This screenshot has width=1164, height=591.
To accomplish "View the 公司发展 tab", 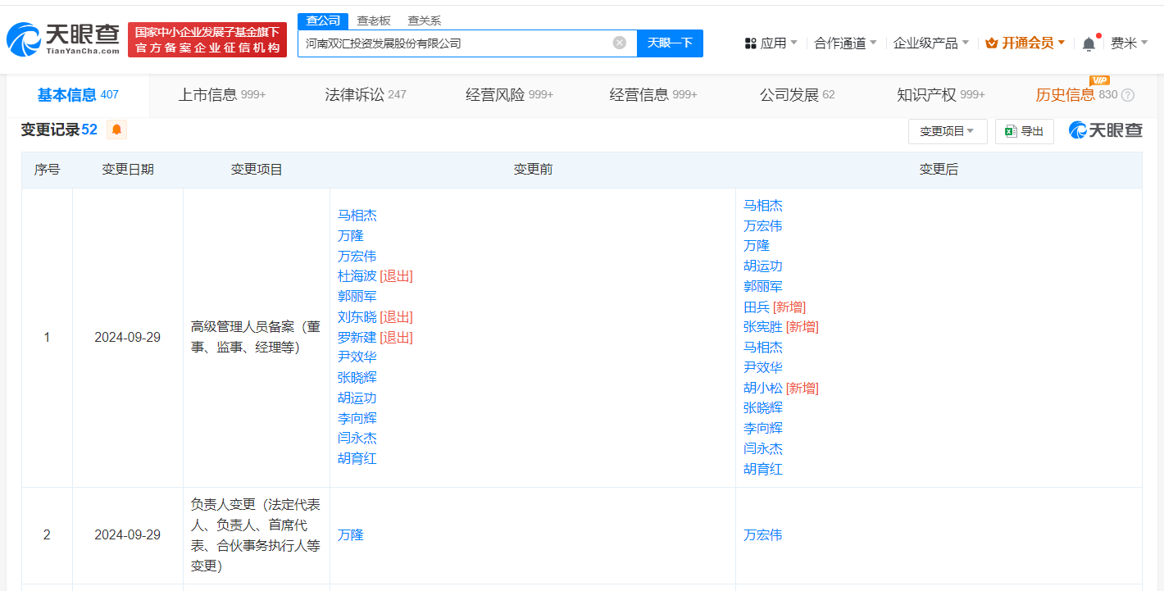I will 798,95.
